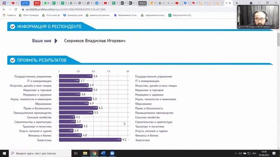
Task: Open the notification center icon
Action: tap(274, 154)
